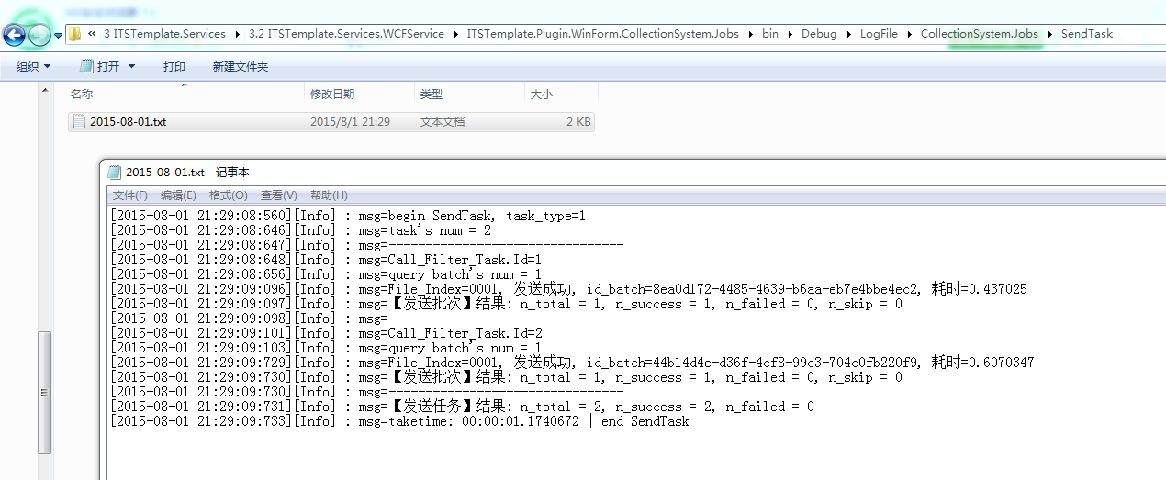The image size is (1166, 480).
Task: Sort files by 修改日期 column header
Action: tap(332, 94)
